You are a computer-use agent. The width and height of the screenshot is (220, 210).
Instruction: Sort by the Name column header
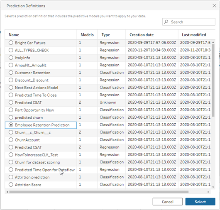pos(14,34)
